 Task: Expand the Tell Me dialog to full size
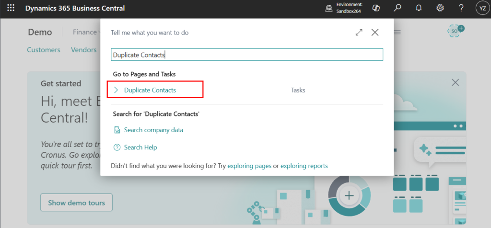(359, 32)
